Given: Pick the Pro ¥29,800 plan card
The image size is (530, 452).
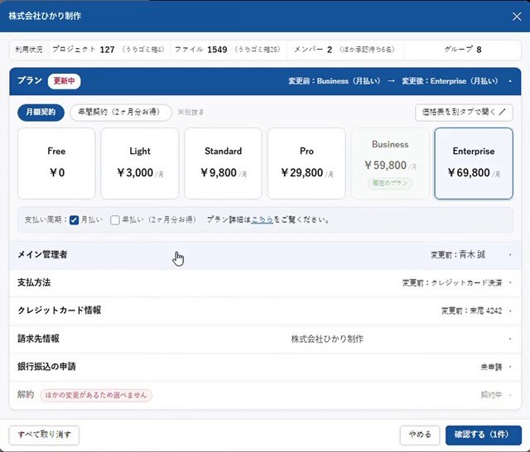Looking at the screenshot, I should (x=306, y=164).
